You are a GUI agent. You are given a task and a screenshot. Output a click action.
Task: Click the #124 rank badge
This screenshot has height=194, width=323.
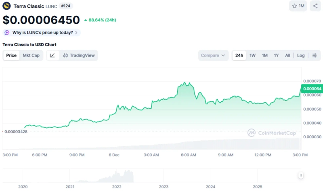[65, 6]
